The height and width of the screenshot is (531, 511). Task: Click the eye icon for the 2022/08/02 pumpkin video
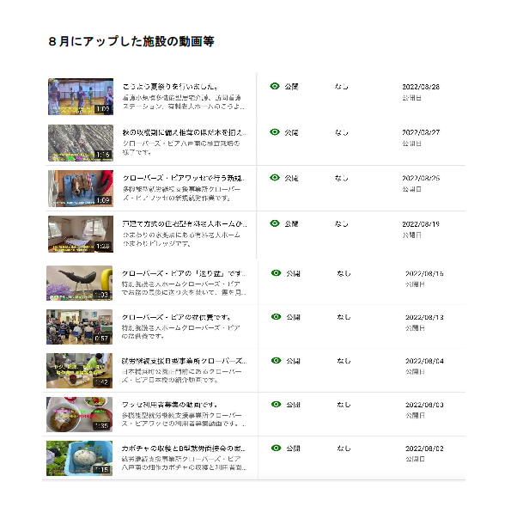click(x=277, y=448)
